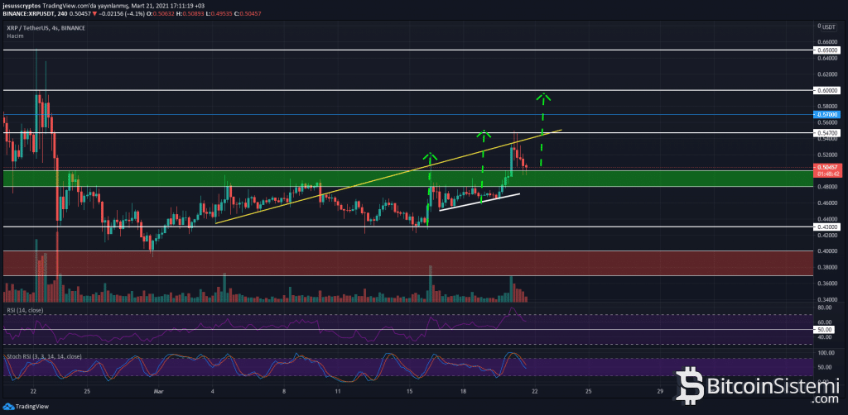This screenshot has height=415, width=848.
Task: Click the 0.34000 price axis tick
Action: click(827, 299)
